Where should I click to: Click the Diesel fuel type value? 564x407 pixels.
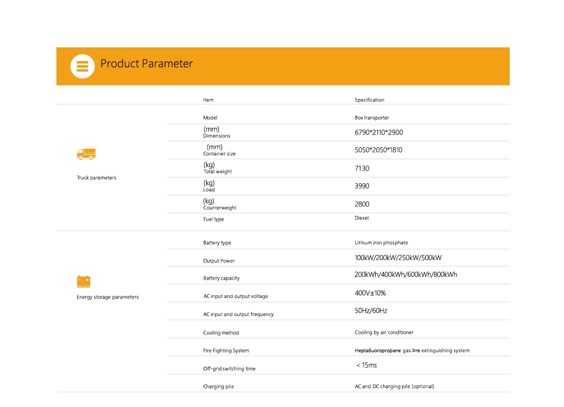(x=362, y=218)
